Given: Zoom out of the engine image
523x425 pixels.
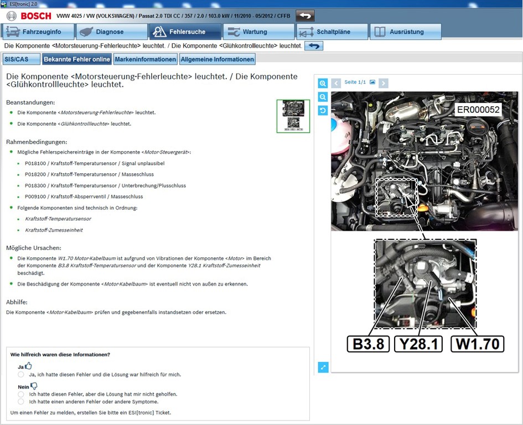Looking at the screenshot, I should (323, 97).
